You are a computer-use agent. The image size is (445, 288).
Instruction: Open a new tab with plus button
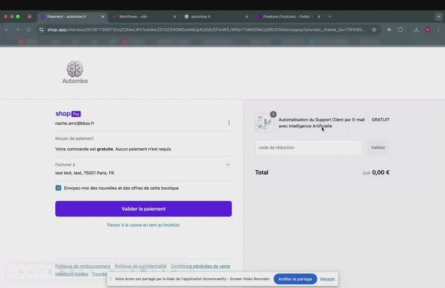pos(330,17)
